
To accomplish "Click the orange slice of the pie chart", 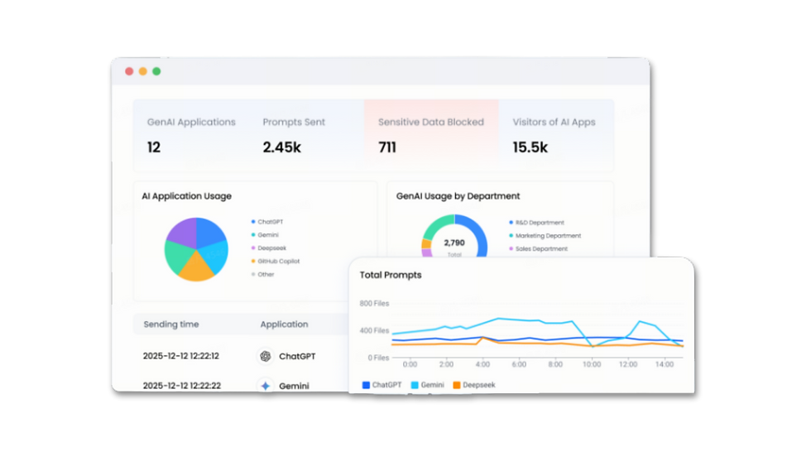I will (196, 269).
